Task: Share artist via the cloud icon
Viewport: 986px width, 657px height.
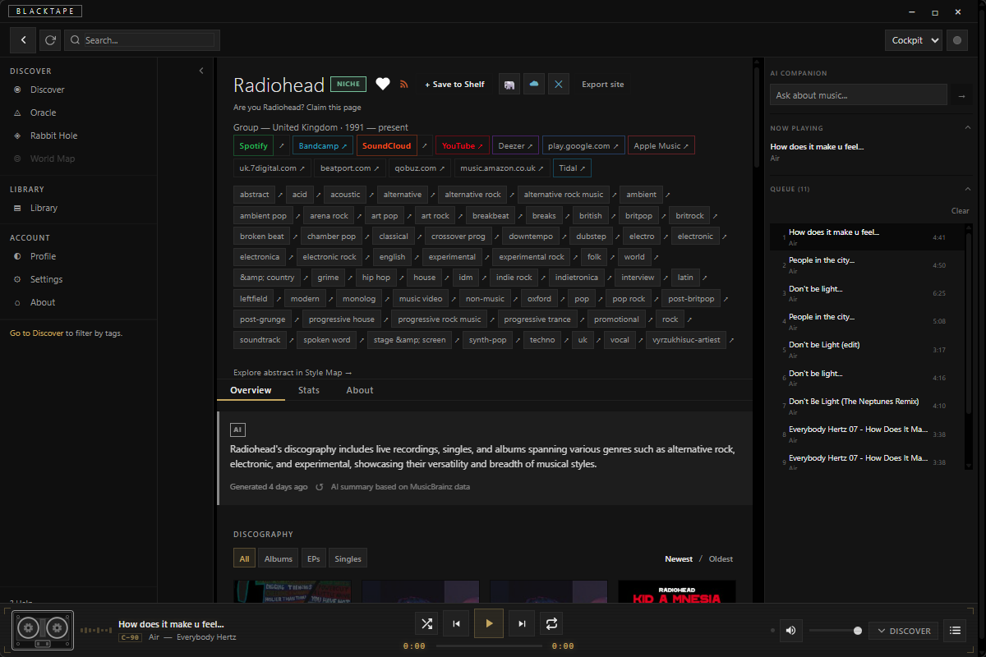Action: coord(534,84)
